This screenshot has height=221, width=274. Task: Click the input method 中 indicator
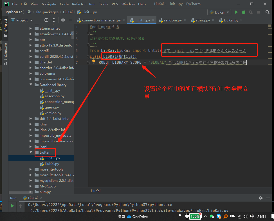point(252,216)
